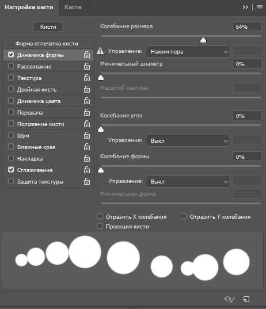The height and width of the screenshot is (309, 266).
Task: Collapse the panel with the double-arrow icon
Action: point(245,7)
